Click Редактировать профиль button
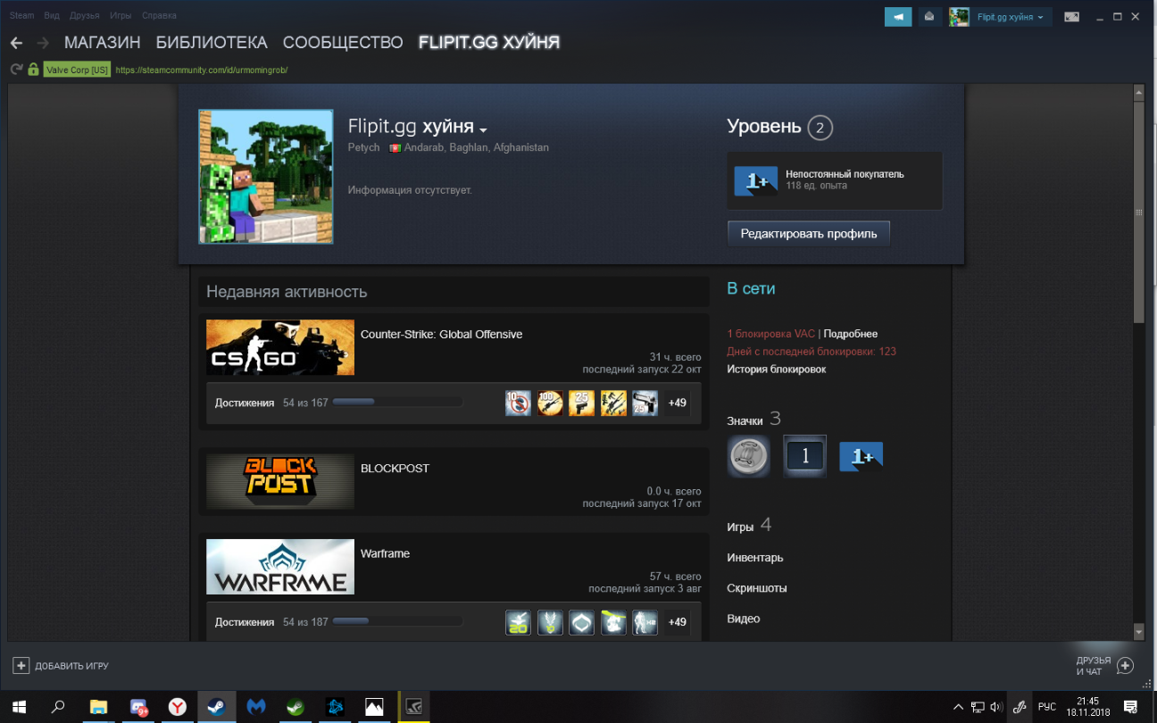 pos(809,234)
